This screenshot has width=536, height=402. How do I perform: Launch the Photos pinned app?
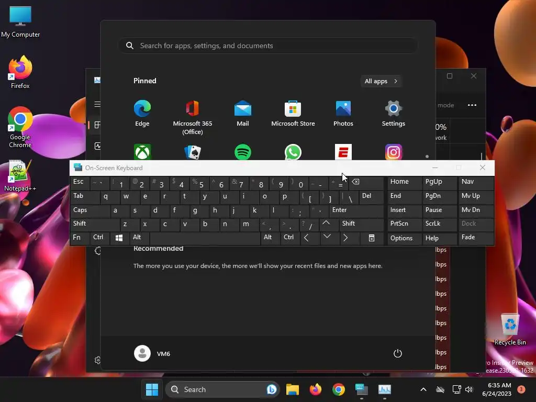(x=343, y=114)
